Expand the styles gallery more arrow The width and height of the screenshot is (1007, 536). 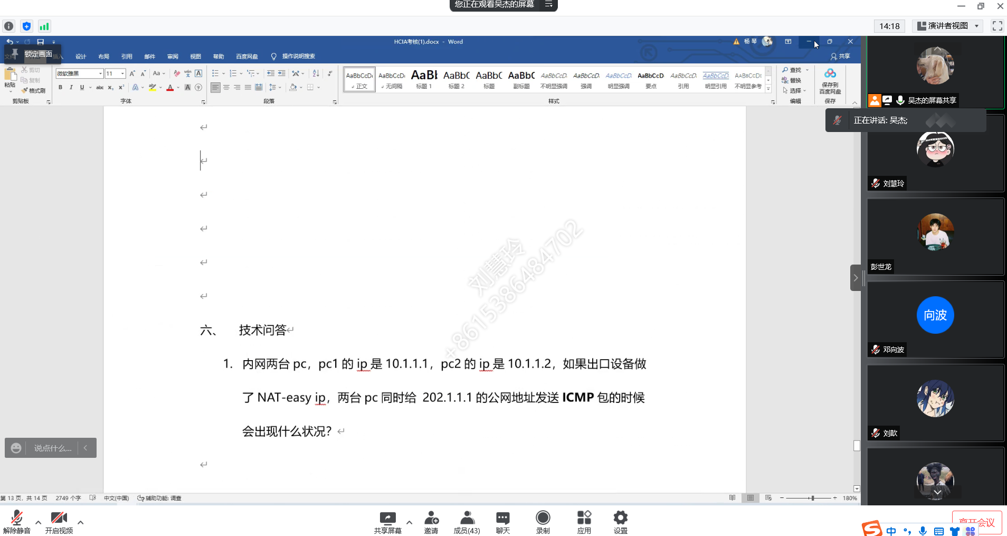(x=768, y=89)
